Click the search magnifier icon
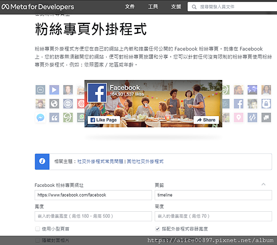 tap(194, 7)
